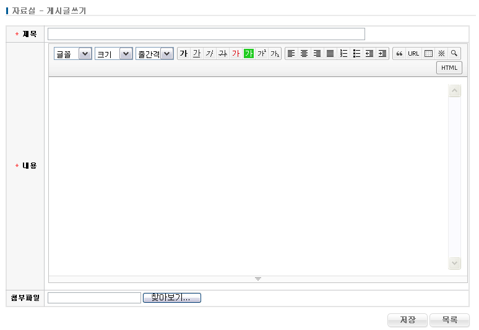
Task: Insert a numbered list
Action: click(343, 54)
